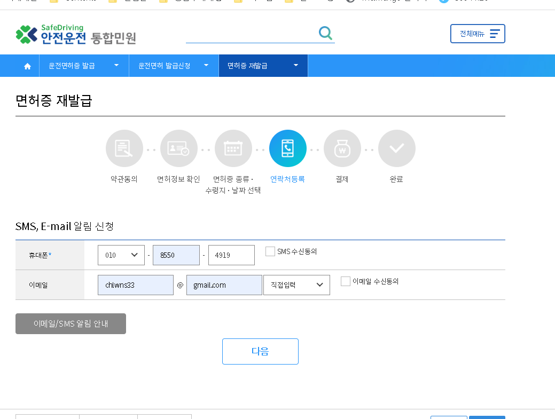Click the 완료 checkmark step icon
555x419 pixels.
tap(397, 148)
